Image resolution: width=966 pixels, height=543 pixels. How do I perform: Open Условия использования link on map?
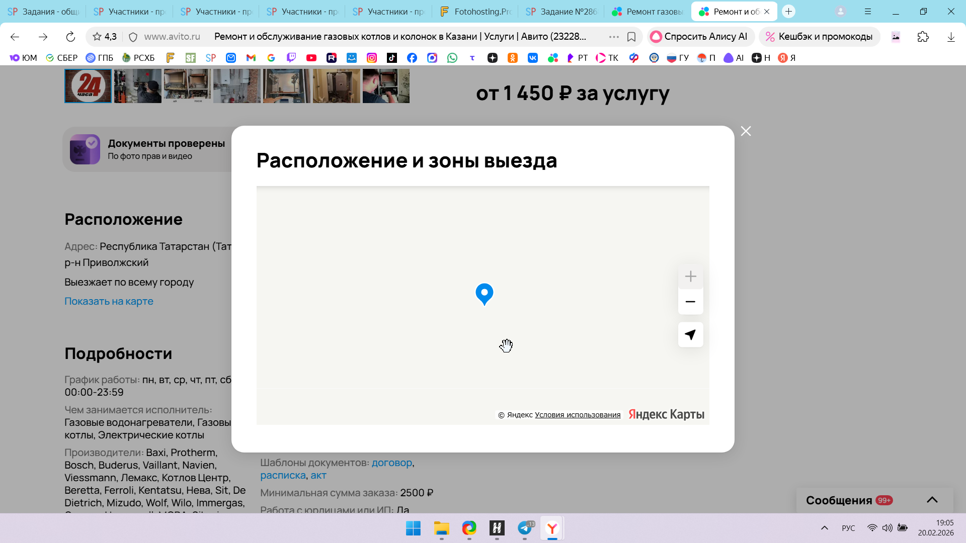[x=577, y=415]
